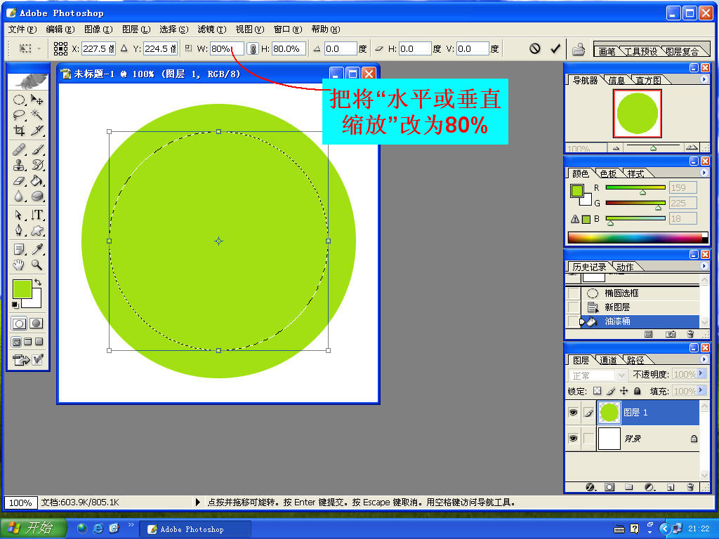Select the Brush tool
719x539 pixels.
37,150
